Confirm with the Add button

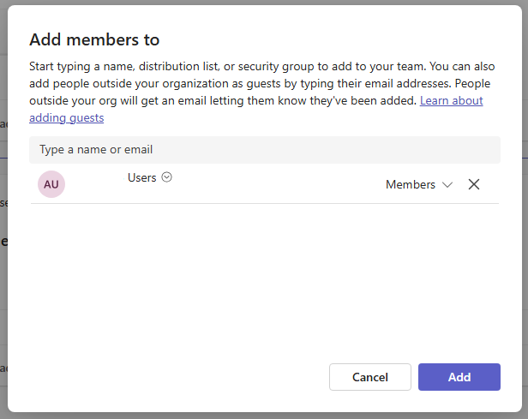[459, 377]
